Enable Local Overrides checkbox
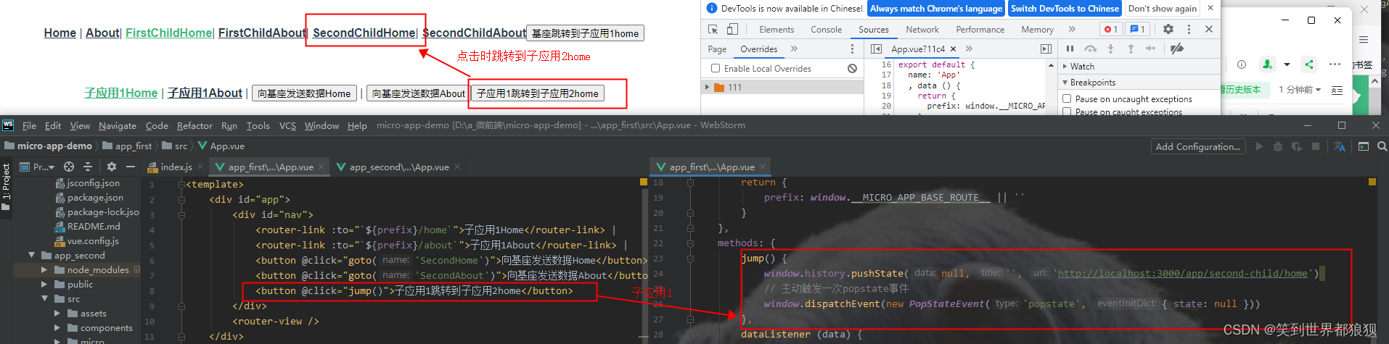 716,68
